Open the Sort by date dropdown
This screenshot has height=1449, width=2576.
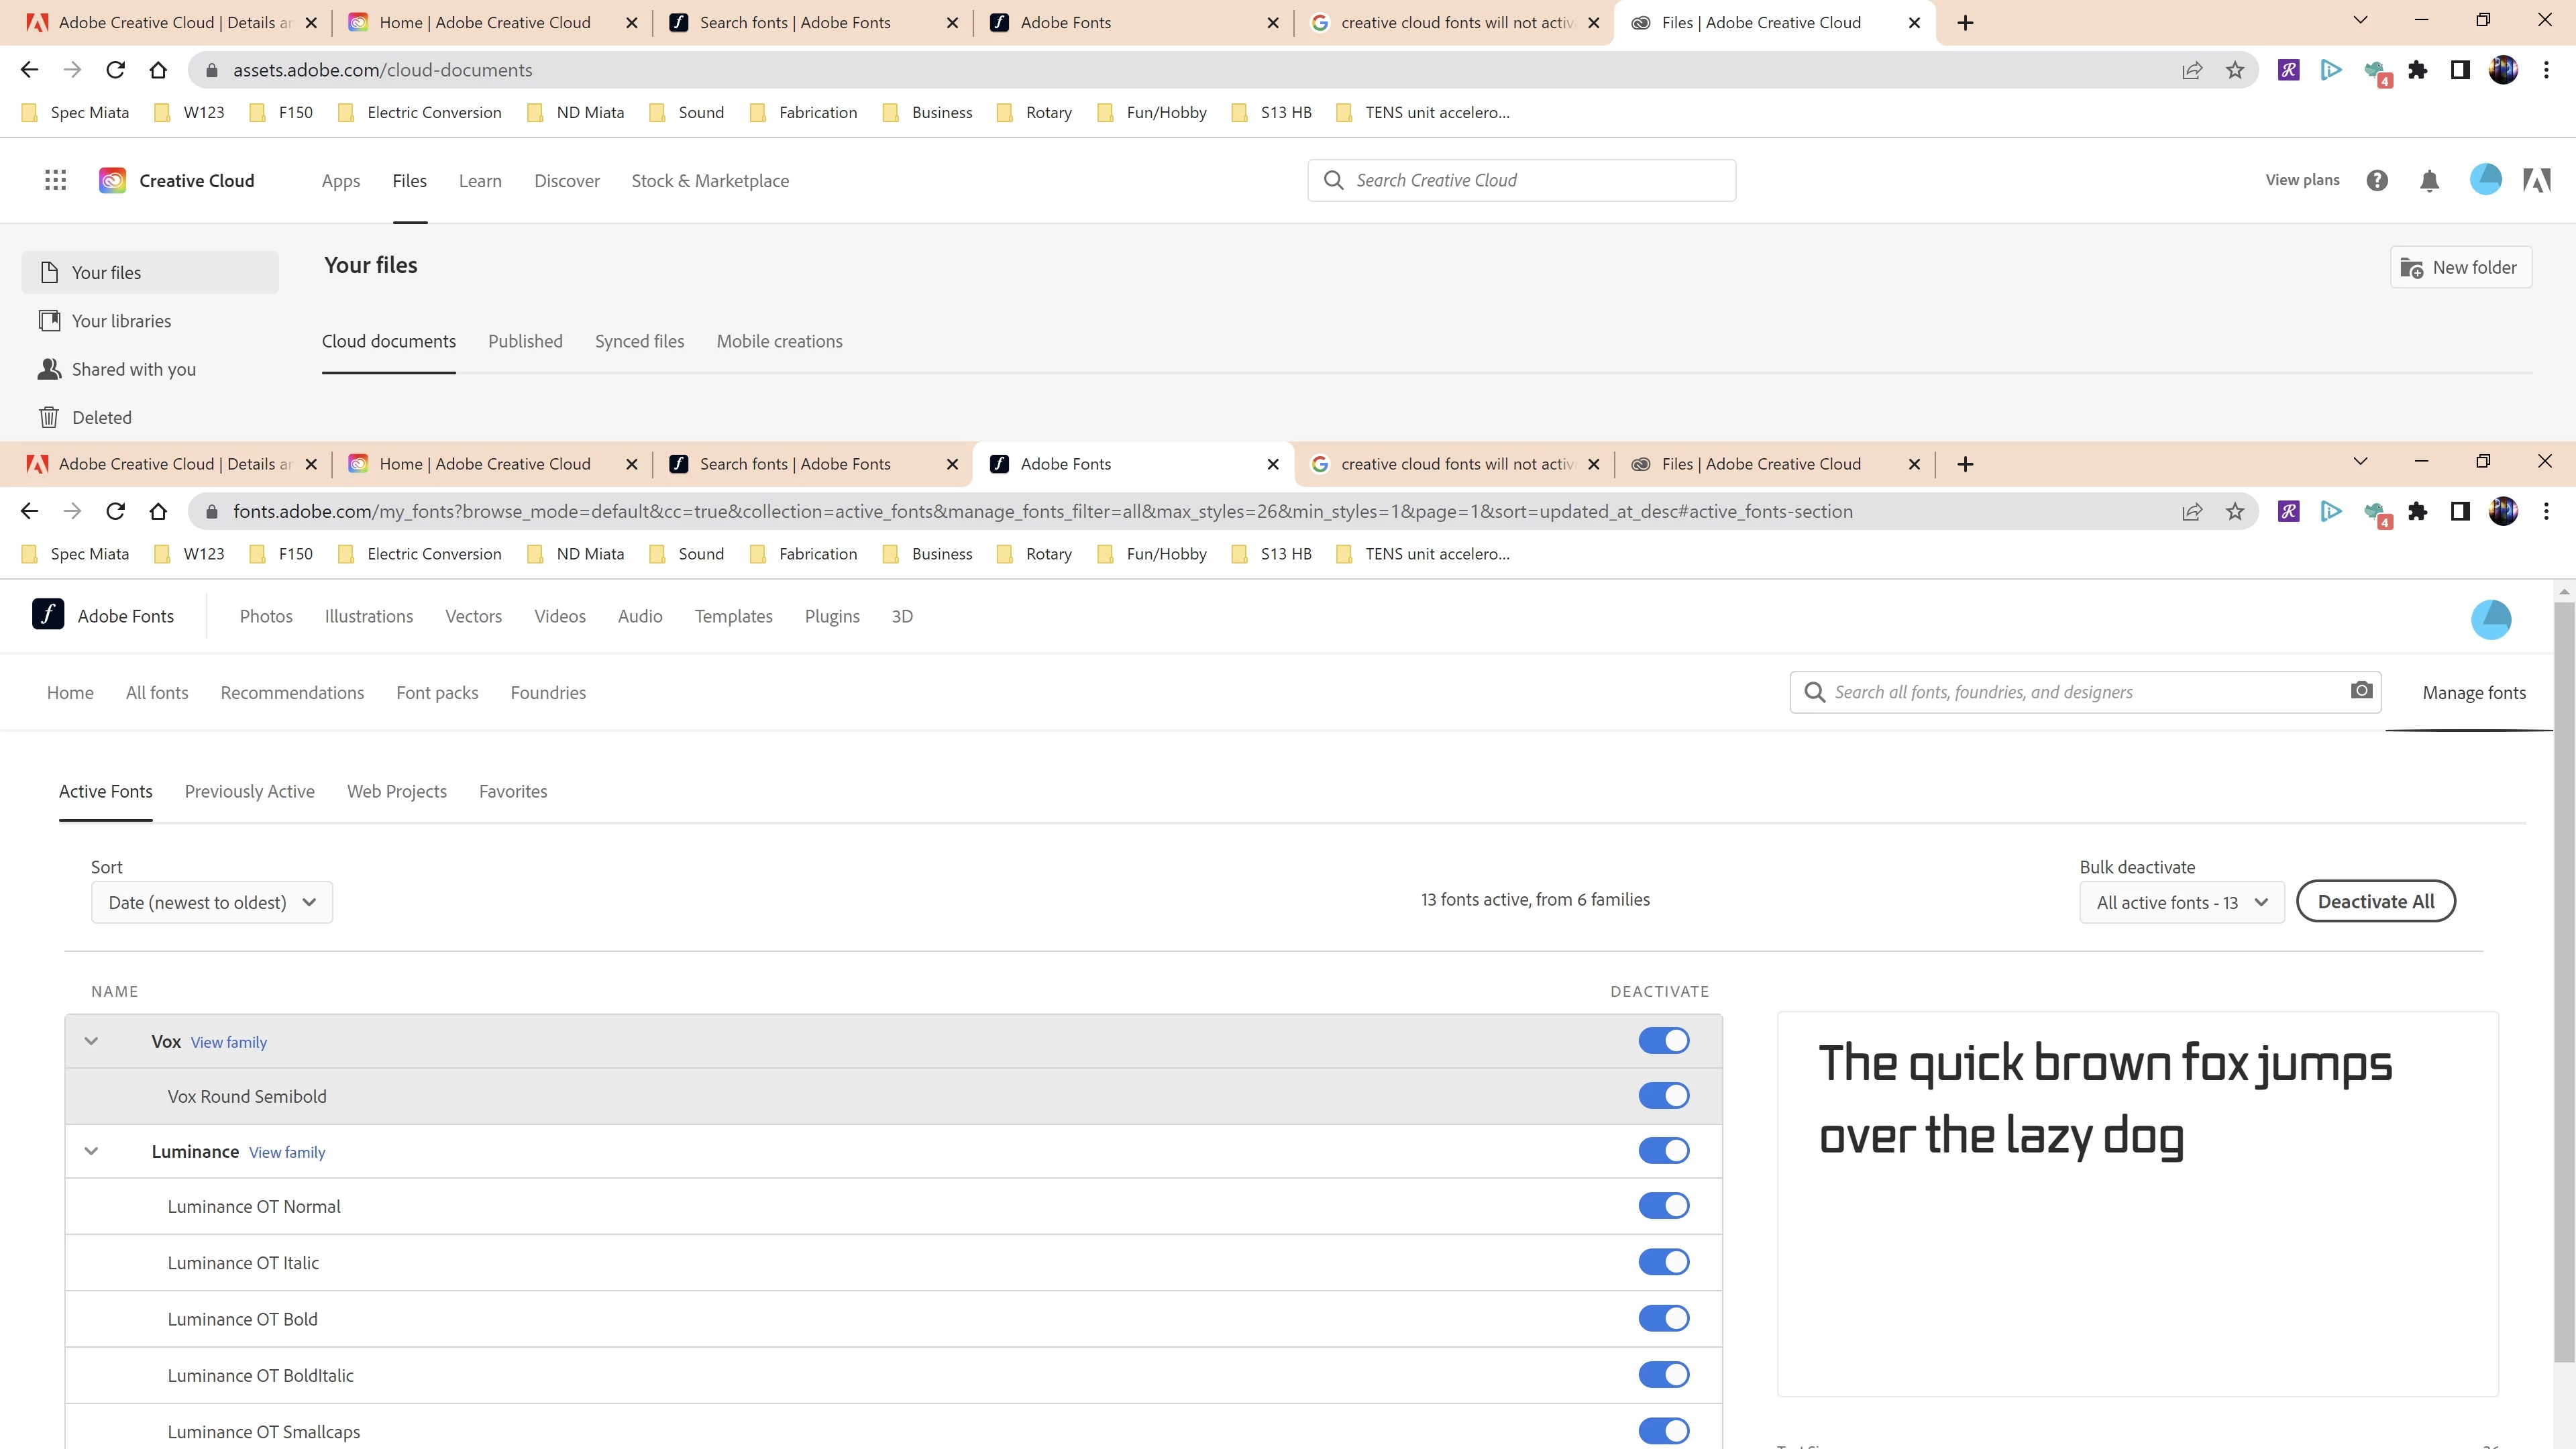click(x=211, y=902)
